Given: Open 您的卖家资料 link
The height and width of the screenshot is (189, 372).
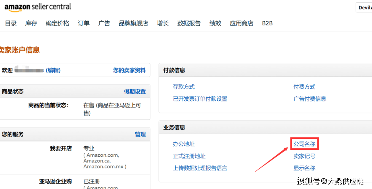Looking at the screenshot, I should click(x=129, y=70).
